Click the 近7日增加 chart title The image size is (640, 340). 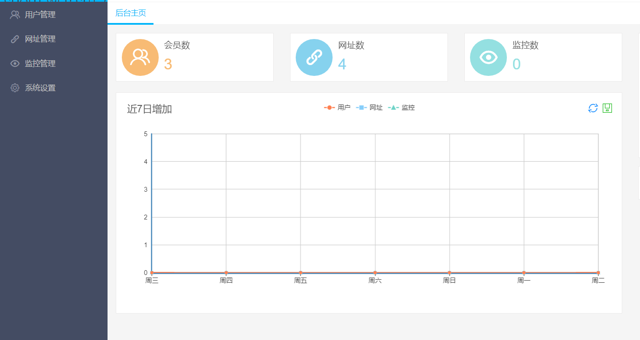click(x=150, y=109)
